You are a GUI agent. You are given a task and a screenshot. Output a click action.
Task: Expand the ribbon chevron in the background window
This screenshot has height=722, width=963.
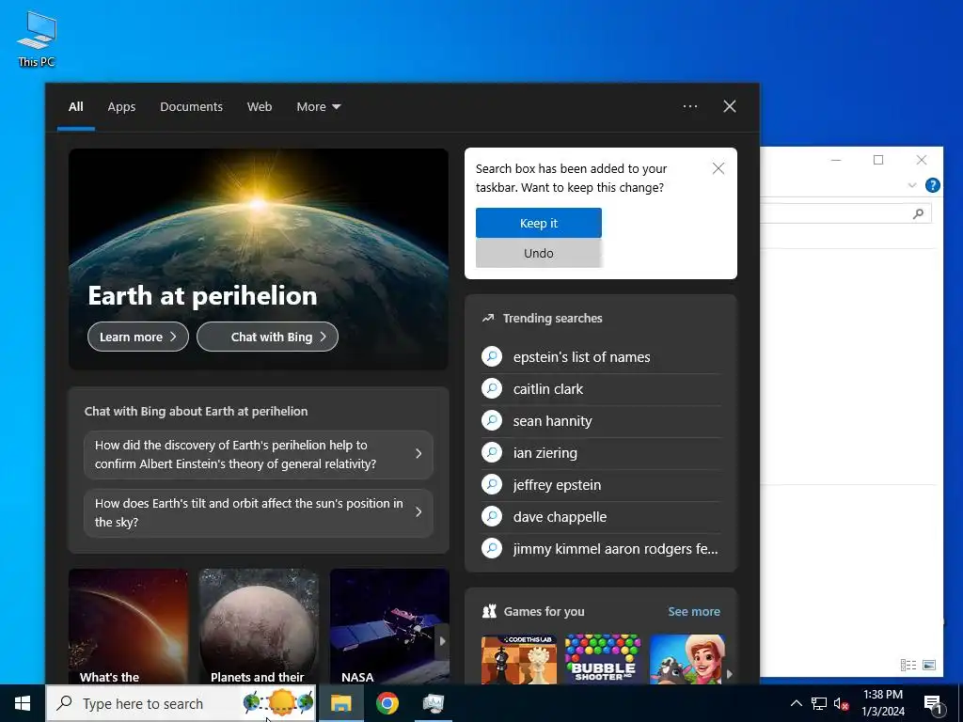point(912,185)
